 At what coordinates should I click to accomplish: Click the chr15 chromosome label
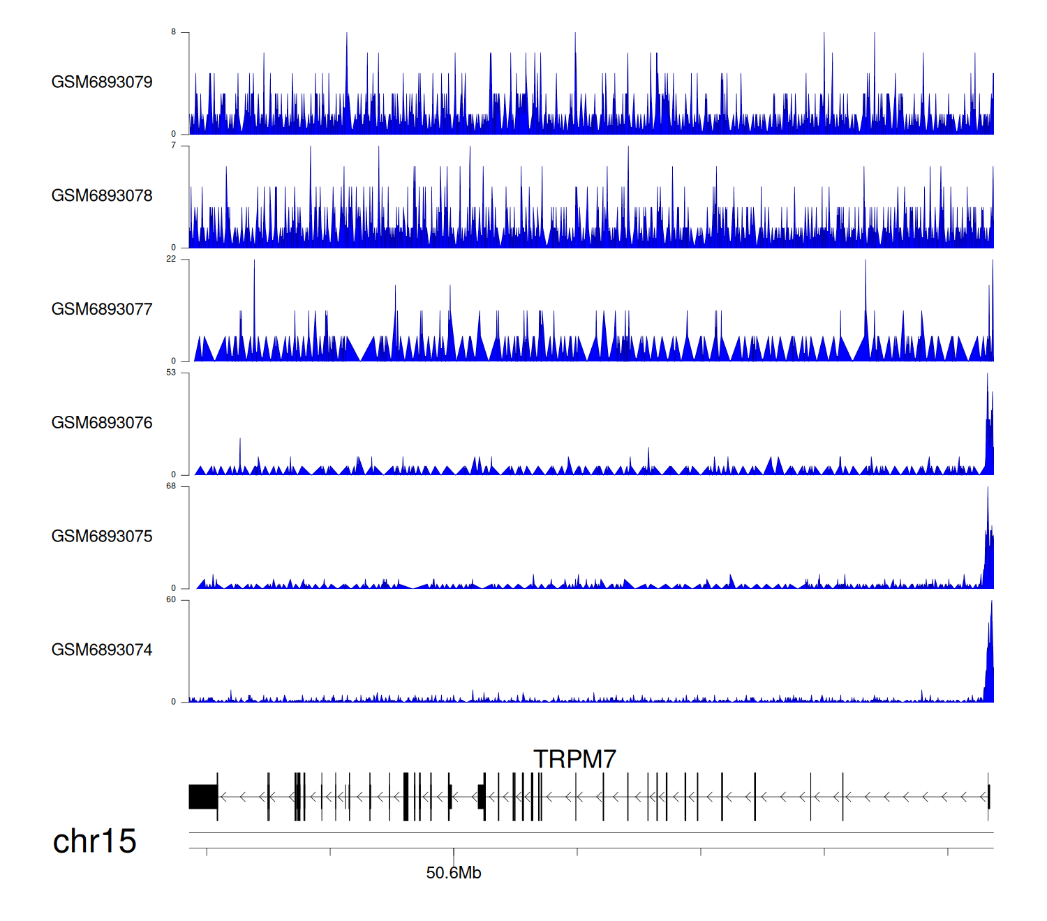(95, 841)
